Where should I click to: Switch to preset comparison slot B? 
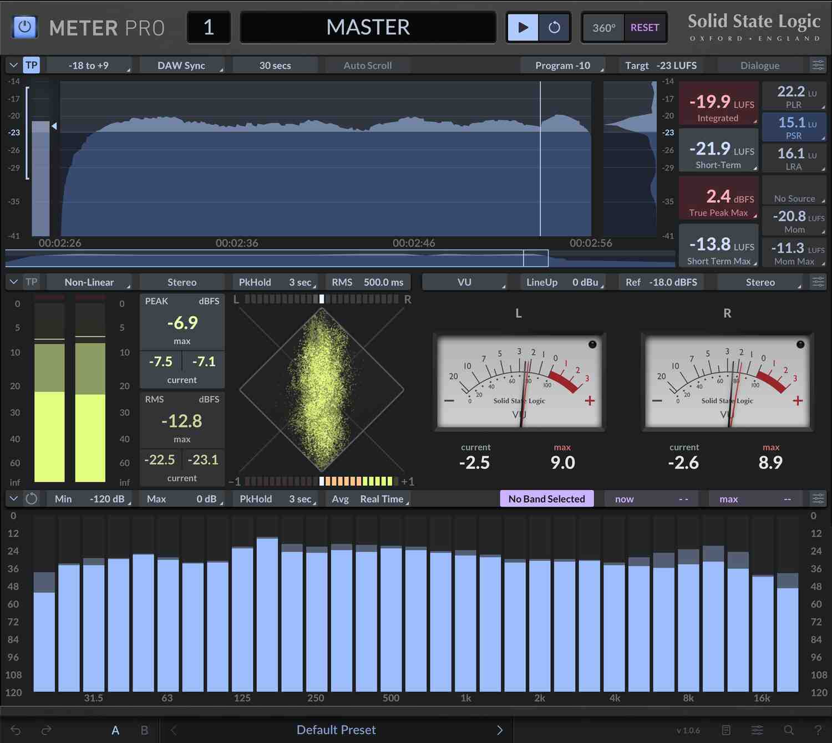coord(144,730)
